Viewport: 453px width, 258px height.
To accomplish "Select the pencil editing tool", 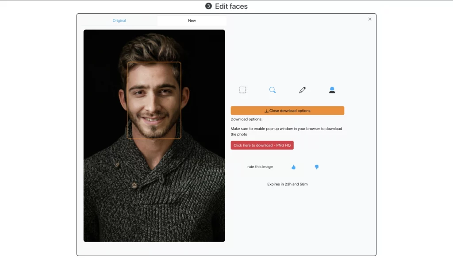I will coord(302,89).
